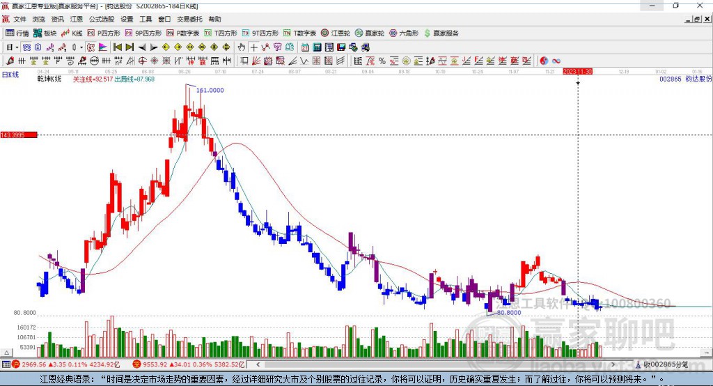Viewport: 713px width, 386px height.
Task: Open the 交易委托 menu
Action: click(189, 19)
